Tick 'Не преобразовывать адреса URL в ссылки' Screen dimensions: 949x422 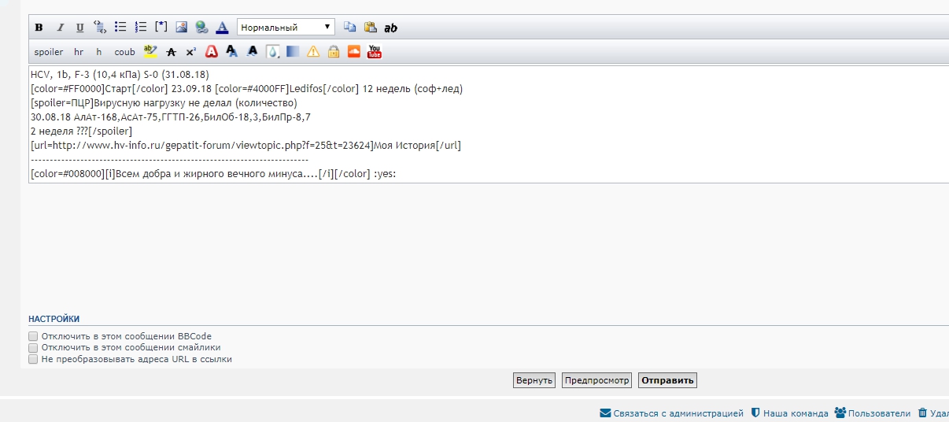coord(33,359)
